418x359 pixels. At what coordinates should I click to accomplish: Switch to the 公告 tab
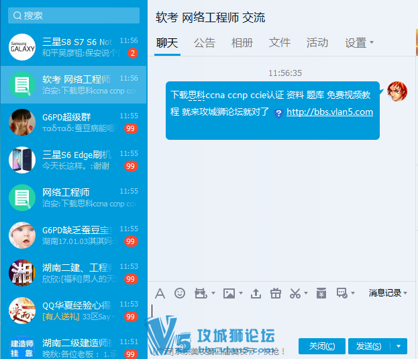coord(205,43)
